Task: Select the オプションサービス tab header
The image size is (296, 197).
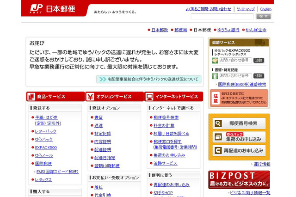Action: (115, 97)
